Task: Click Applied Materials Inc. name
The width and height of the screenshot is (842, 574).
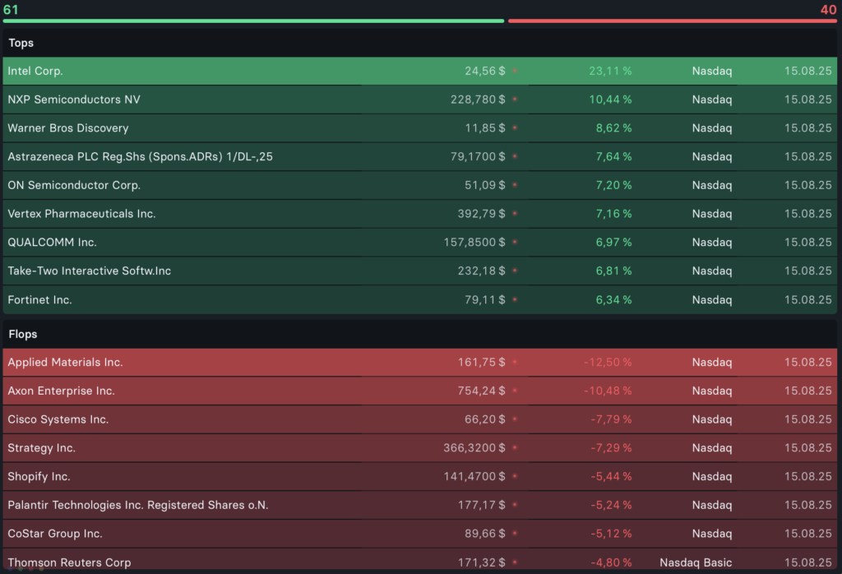Action: [65, 363]
